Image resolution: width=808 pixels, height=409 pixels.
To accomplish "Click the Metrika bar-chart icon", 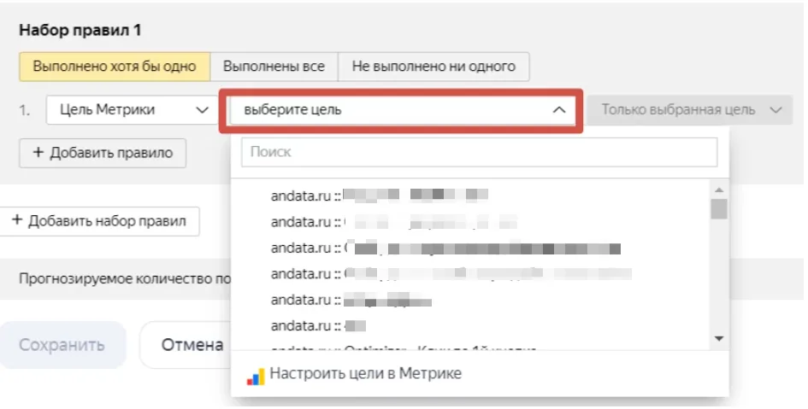I will click(255, 376).
